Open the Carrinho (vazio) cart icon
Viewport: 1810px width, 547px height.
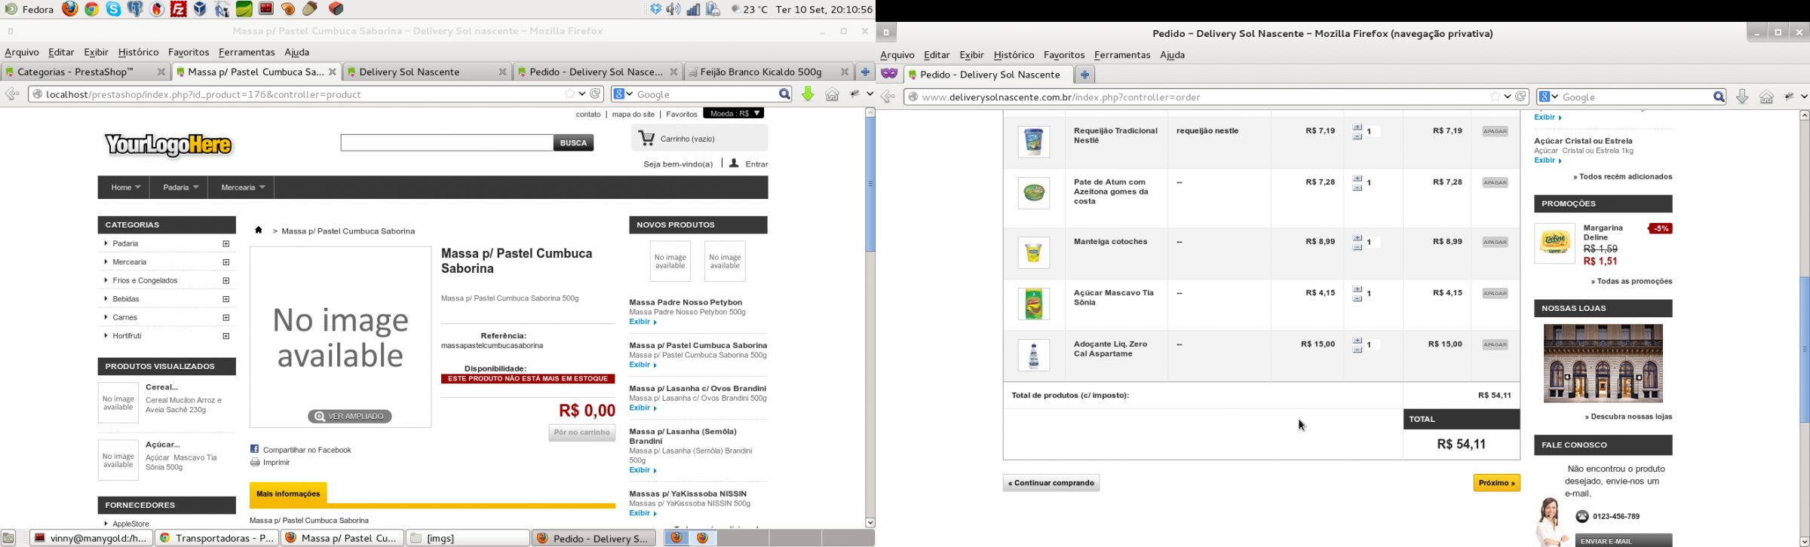click(646, 138)
